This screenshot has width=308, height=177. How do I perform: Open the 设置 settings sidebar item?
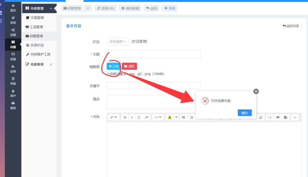tap(13, 32)
